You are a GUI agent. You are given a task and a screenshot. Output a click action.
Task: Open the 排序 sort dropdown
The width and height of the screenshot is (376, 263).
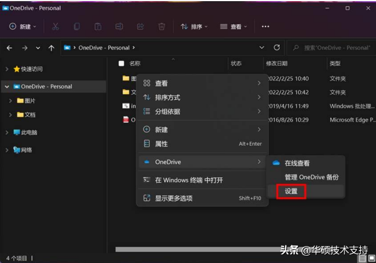pos(194,27)
